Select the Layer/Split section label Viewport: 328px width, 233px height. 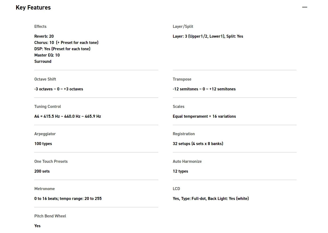click(x=183, y=26)
